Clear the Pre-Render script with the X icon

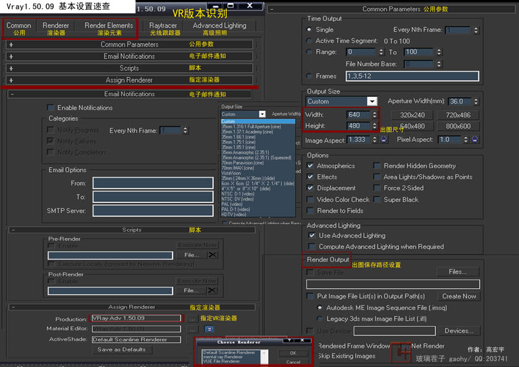tap(213, 255)
